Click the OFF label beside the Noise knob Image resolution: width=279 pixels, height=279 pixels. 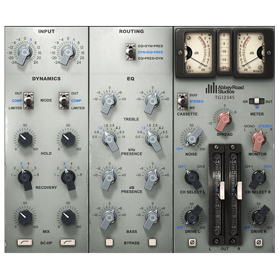[179, 149]
